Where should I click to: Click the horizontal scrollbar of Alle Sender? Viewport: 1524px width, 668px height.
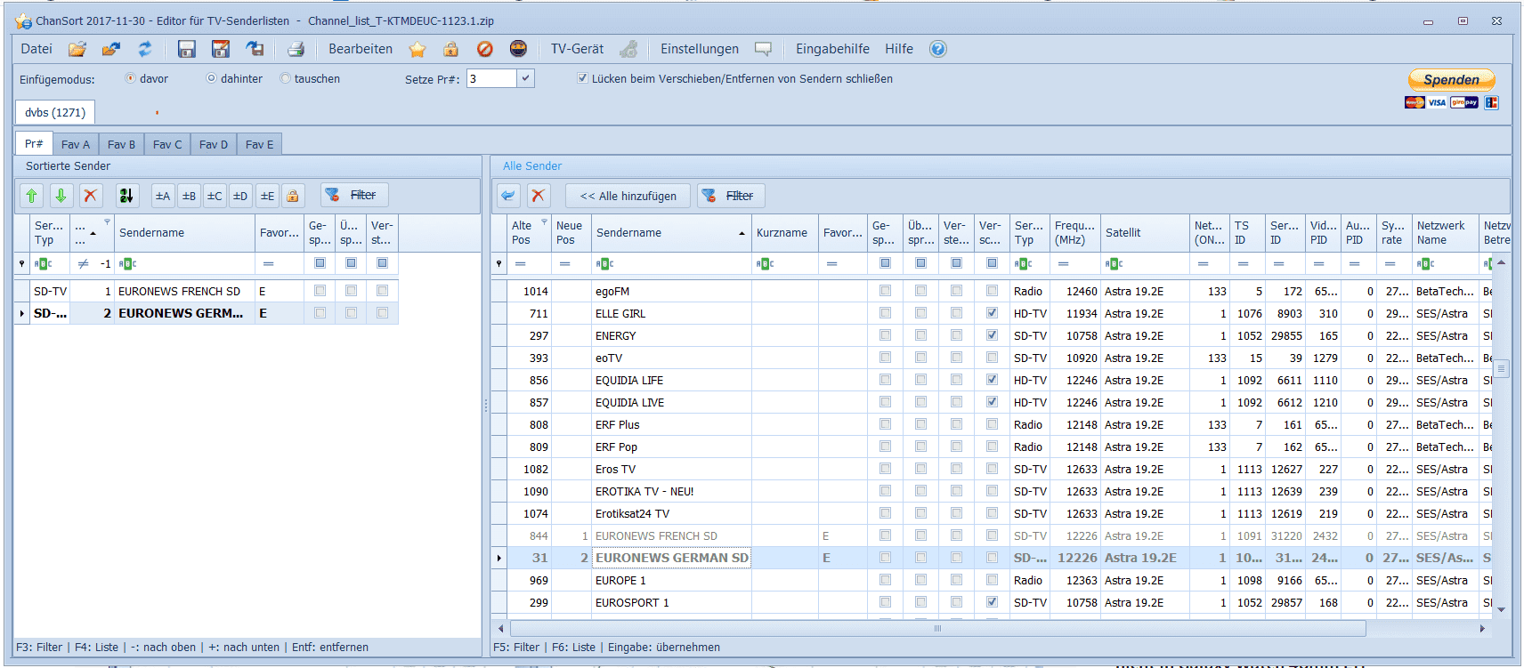936,628
